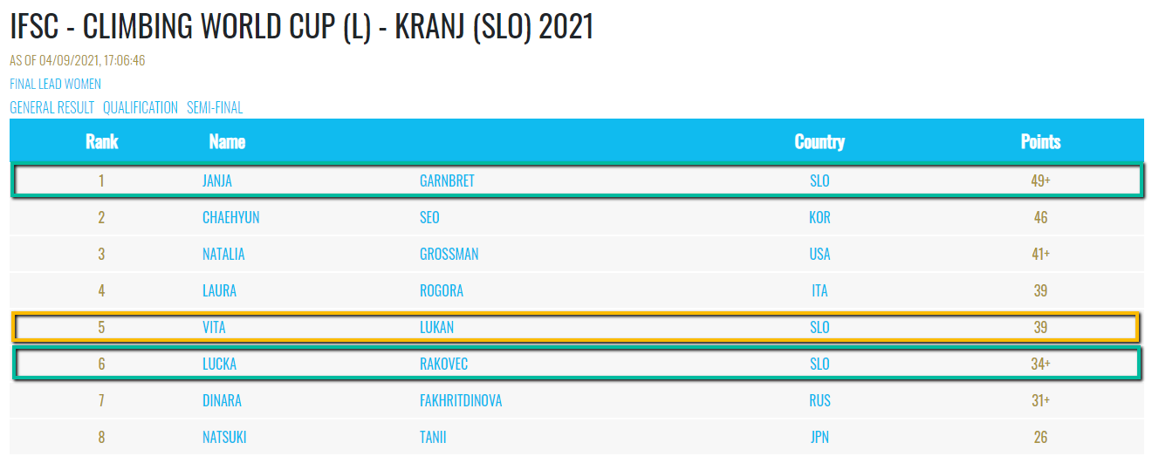Open the GARNBRET surname link
The height and width of the screenshot is (470, 1152).
point(447,181)
